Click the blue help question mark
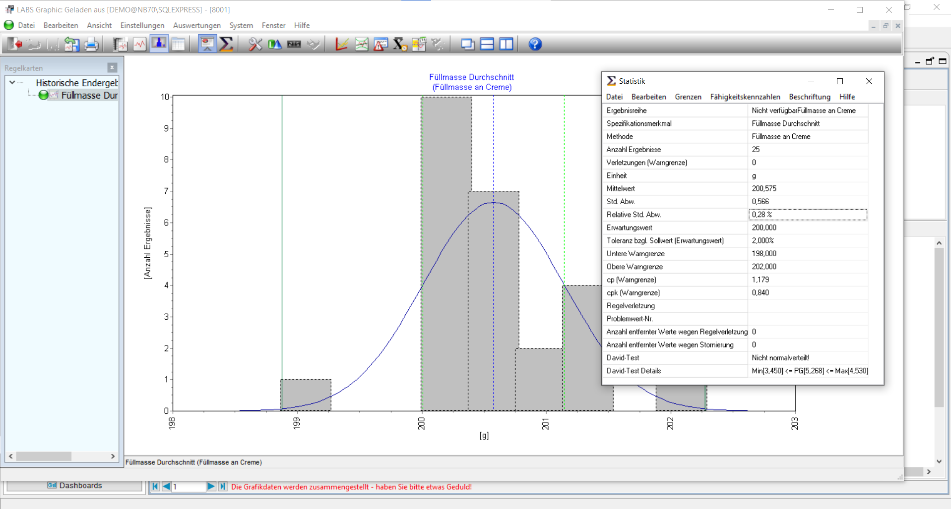 coord(535,45)
